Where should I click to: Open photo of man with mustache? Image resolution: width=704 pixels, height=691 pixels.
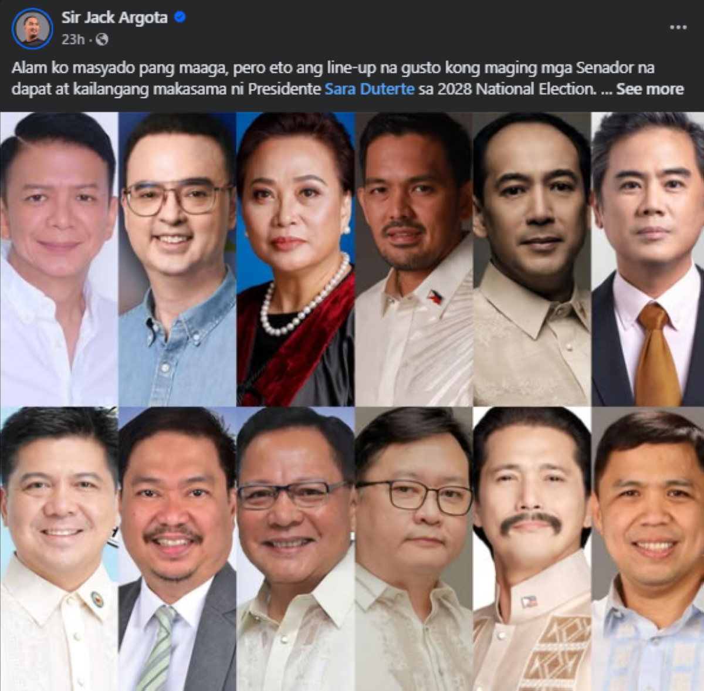pos(532,549)
